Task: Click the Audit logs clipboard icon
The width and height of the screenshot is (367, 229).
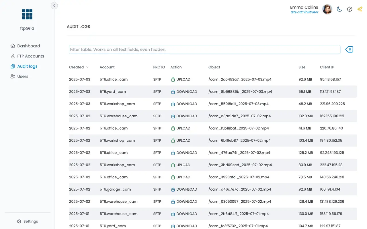Action: pyautogui.click(x=13, y=66)
